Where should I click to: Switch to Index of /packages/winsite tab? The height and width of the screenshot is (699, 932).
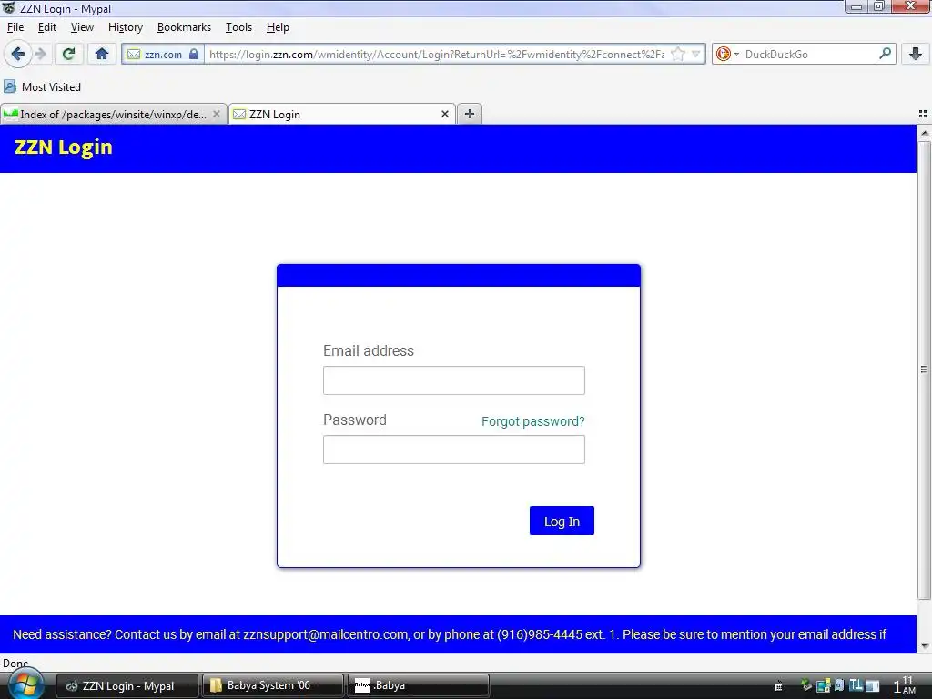point(113,114)
